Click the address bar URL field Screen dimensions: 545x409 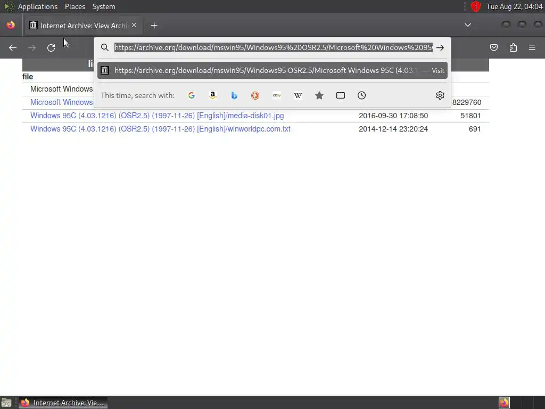[x=274, y=47]
